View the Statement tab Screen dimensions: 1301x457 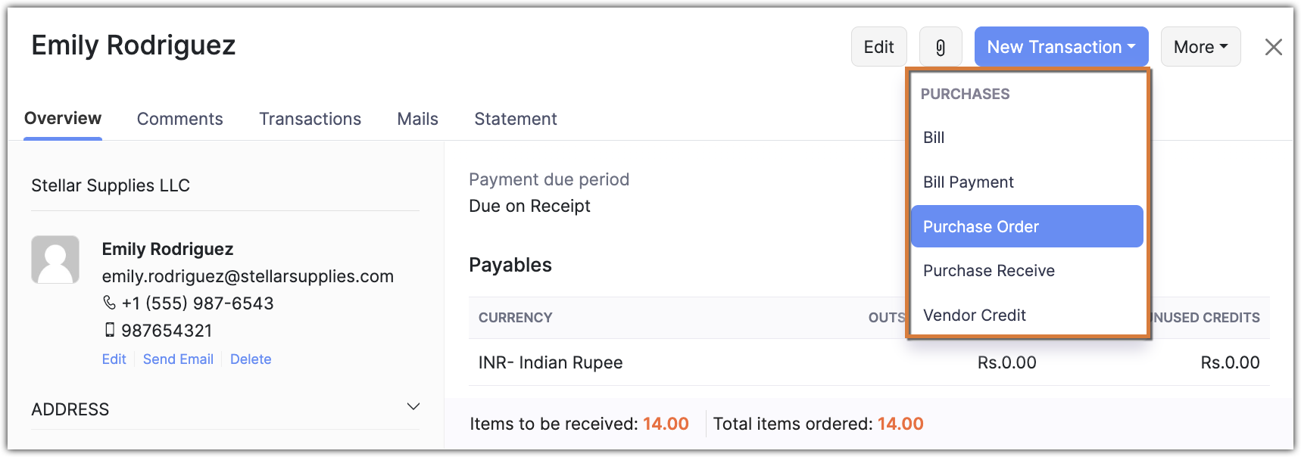coord(515,119)
